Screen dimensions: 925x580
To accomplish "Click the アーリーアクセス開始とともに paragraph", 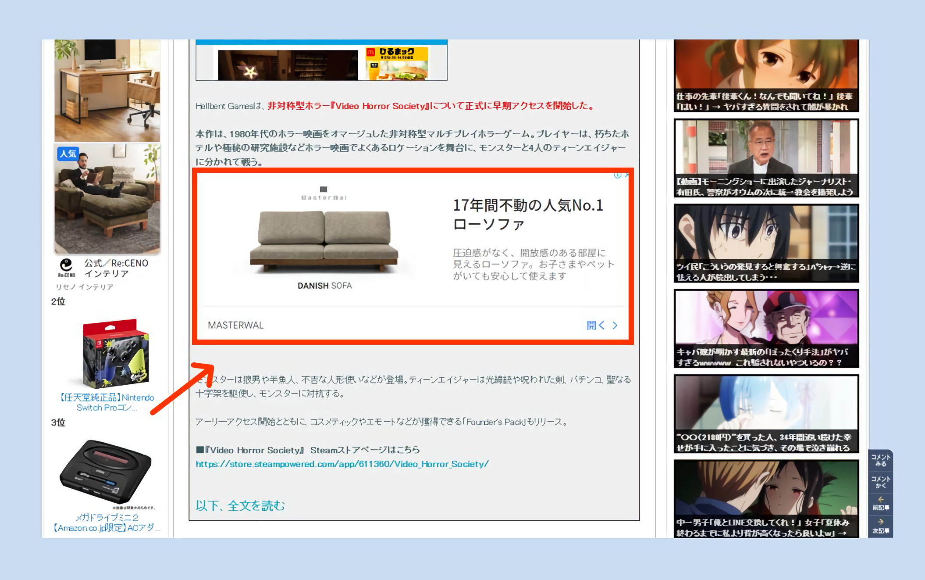I will pos(382,422).
